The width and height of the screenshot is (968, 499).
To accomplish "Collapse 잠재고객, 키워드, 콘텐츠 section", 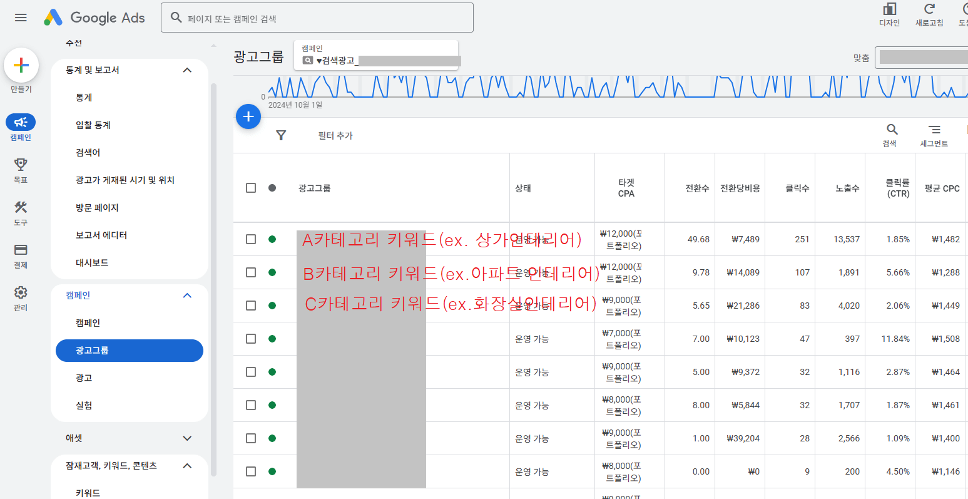I will tap(187, 466).
